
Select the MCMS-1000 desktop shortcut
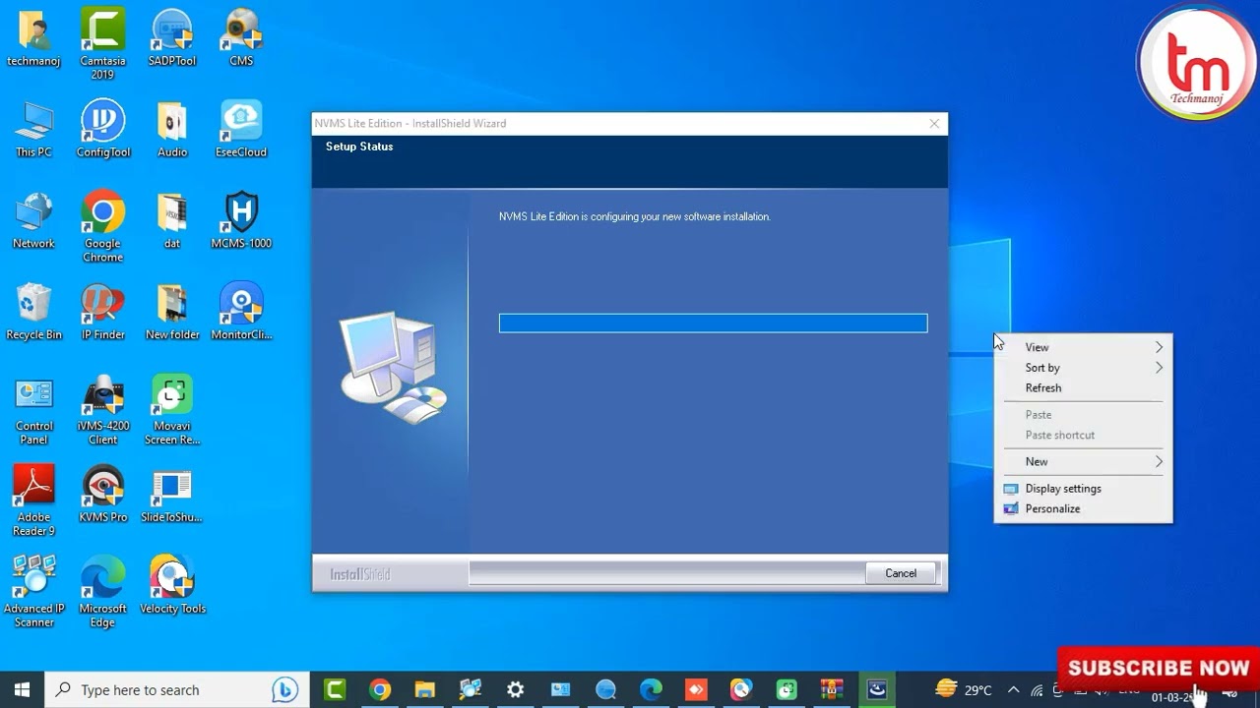pos(241,221)
